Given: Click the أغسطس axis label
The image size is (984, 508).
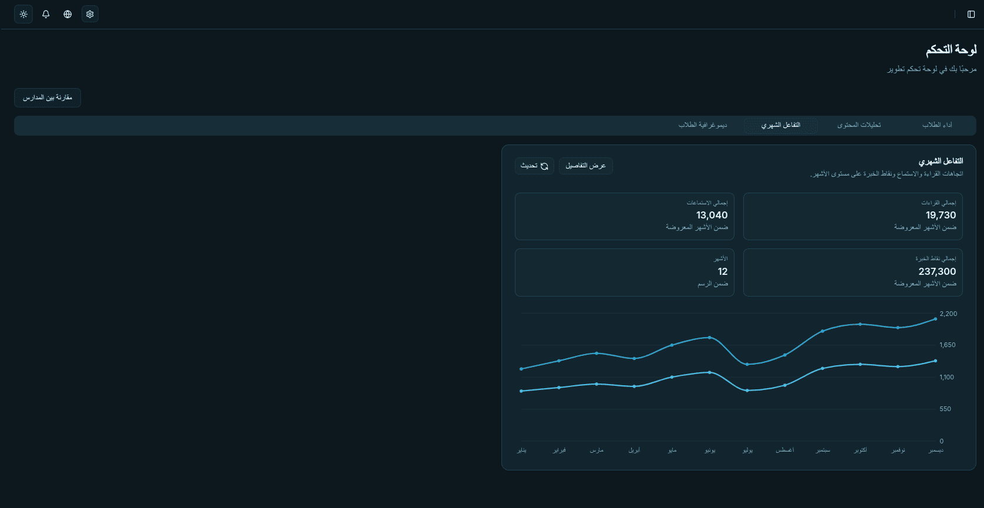Looking at the screenshot, I should coord(785,450).
